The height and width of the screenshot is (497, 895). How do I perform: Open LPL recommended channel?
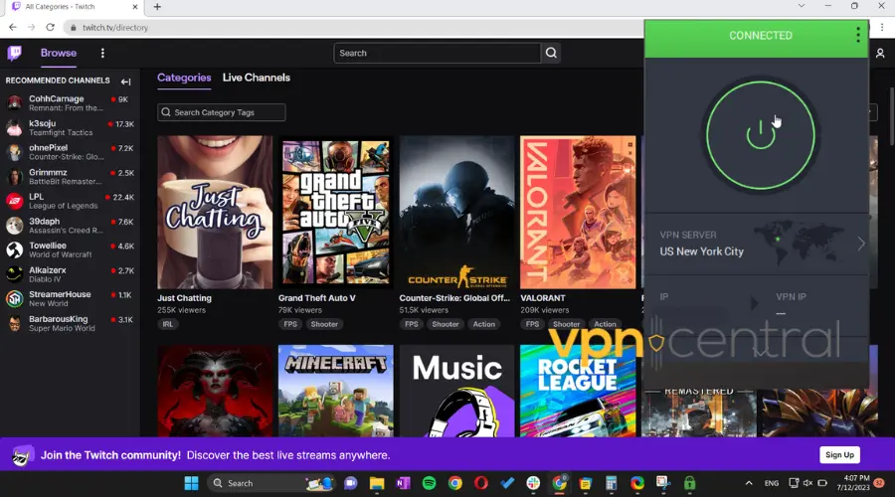pos(70,201)
